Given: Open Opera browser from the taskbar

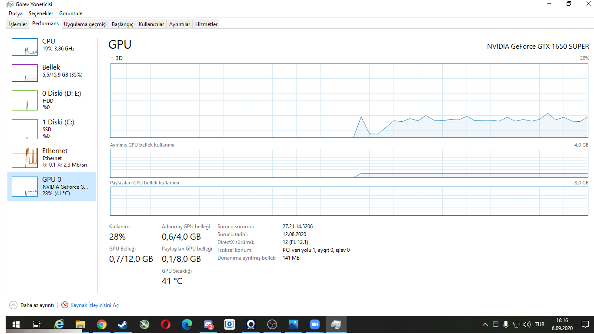Looking at the screenshot, I should click(165, 324).
